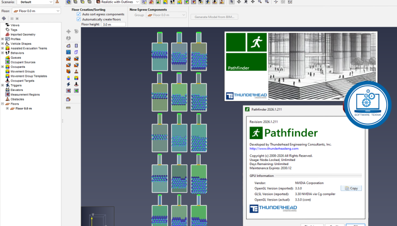This screenshot has height=226, width=397.
Task: Select the Add Door tool
Action: point(76,52)
